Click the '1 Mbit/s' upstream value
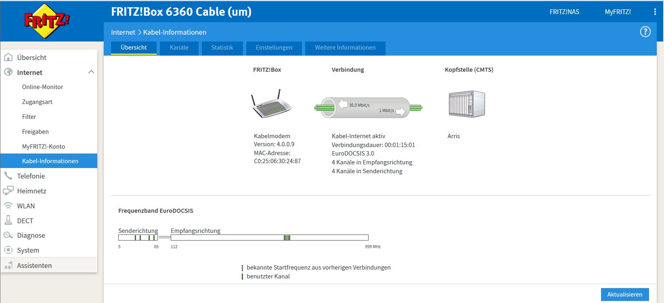The image size is (664, 303). click(386, 110)
